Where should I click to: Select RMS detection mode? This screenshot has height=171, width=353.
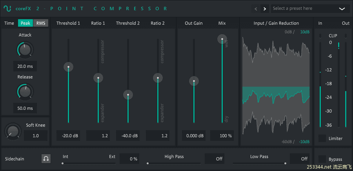coord(41,23)
